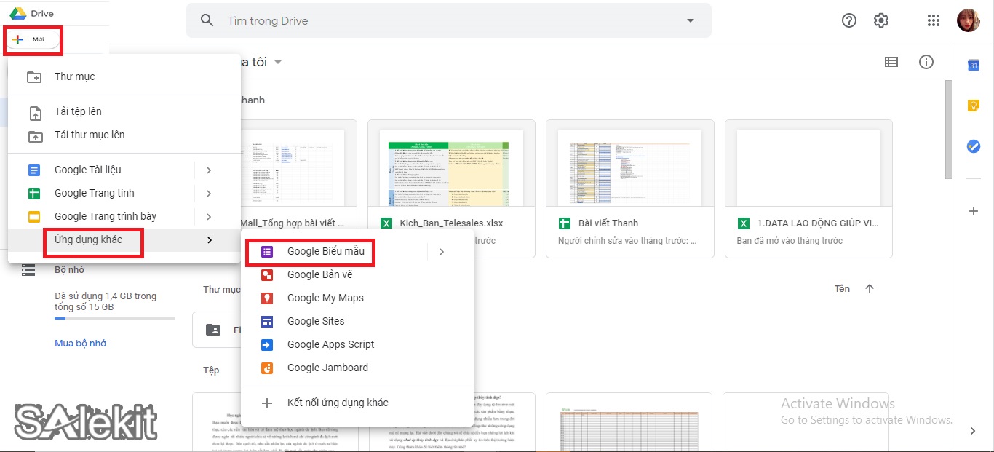Open search options dropdown arrow
This screenshot has width=994, height=452.
point(691,20)
